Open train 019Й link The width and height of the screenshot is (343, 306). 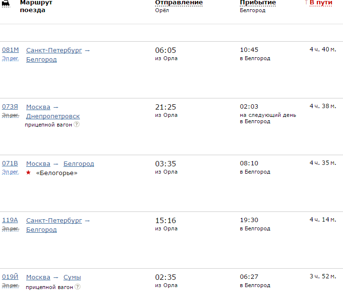[x=10, y=277]
